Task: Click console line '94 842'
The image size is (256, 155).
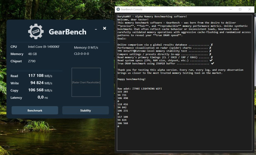Action: [x=122, y=107]
